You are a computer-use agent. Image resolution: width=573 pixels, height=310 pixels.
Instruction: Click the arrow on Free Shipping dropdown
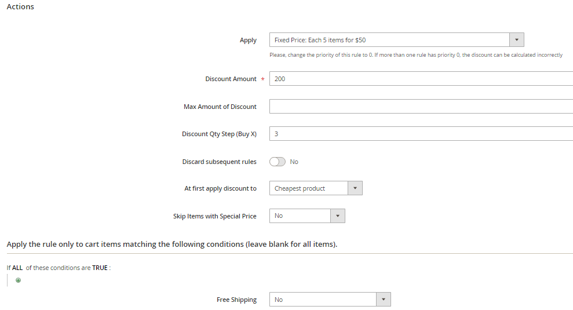tap(383, 300)
